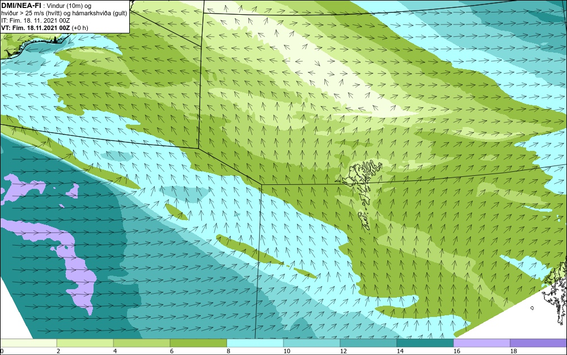
Task: Click the legend scale label 12
Action: tap(343, 351)
